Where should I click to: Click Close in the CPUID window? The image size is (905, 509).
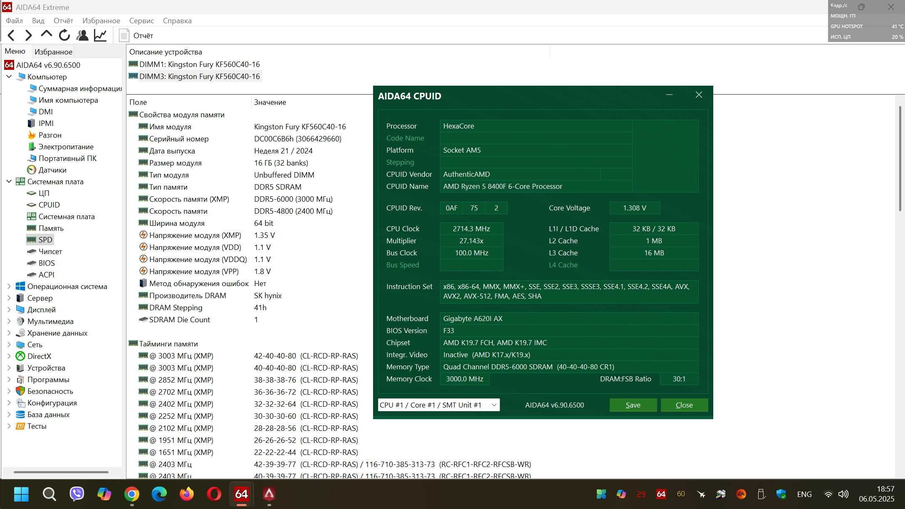pyautogui.click(x=684, y=405)
